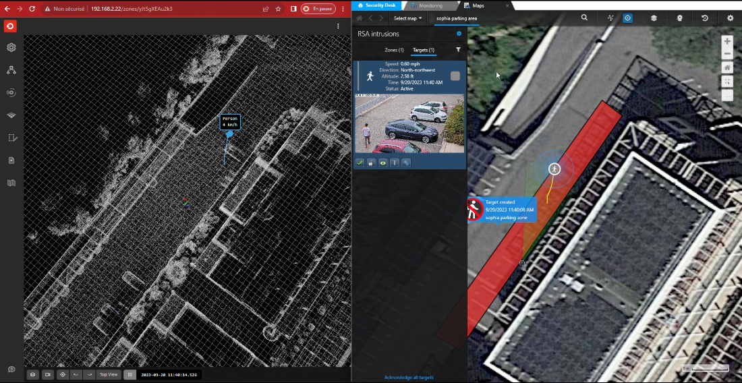Viewport: 742px width, 383px height.
Task: Open Chrome three-dot menu
Action: pyautogui.click(x=343, y=9)
